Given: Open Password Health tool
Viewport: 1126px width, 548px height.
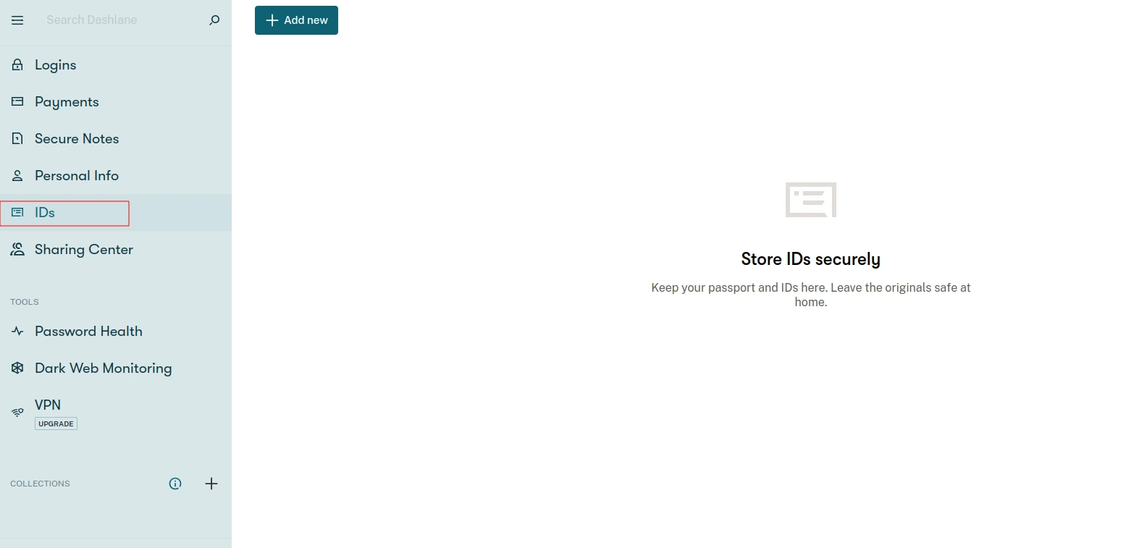Looking at the screenshot, I should click(116, 332).
